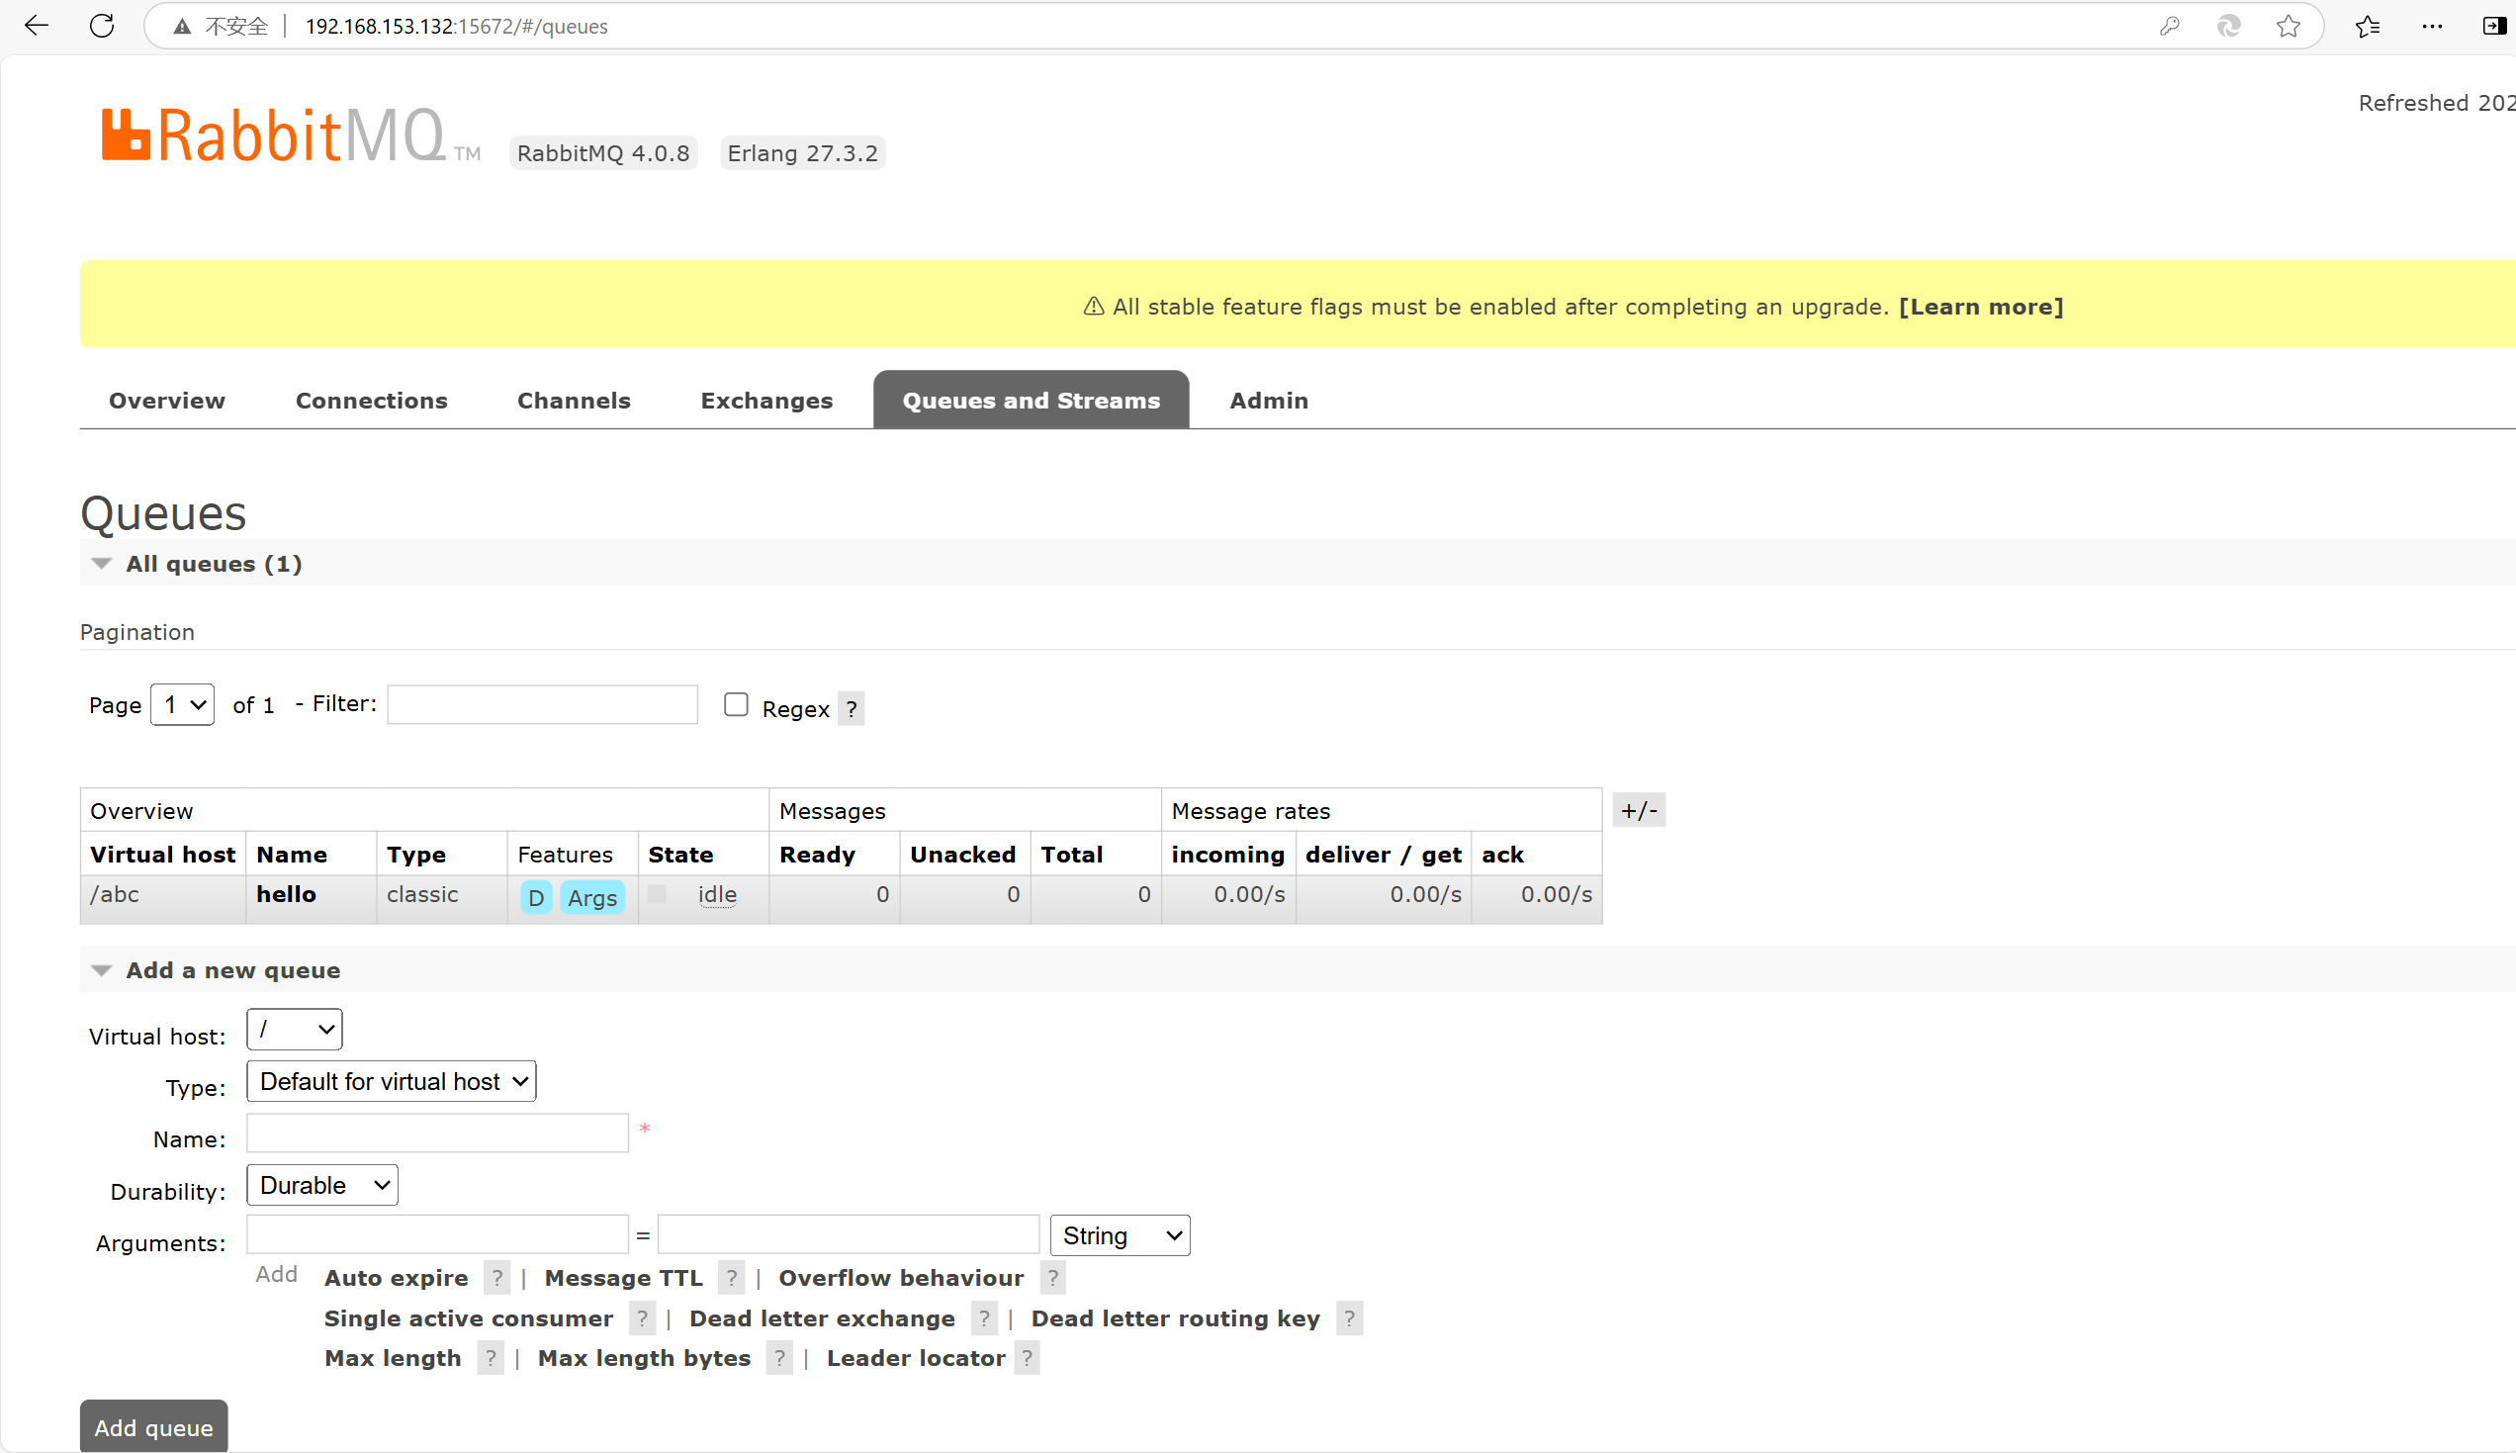This screenshot has width=2516, height=1453.
Task: Switch to the Exchanges tab
Action: [x=766, y=401]
